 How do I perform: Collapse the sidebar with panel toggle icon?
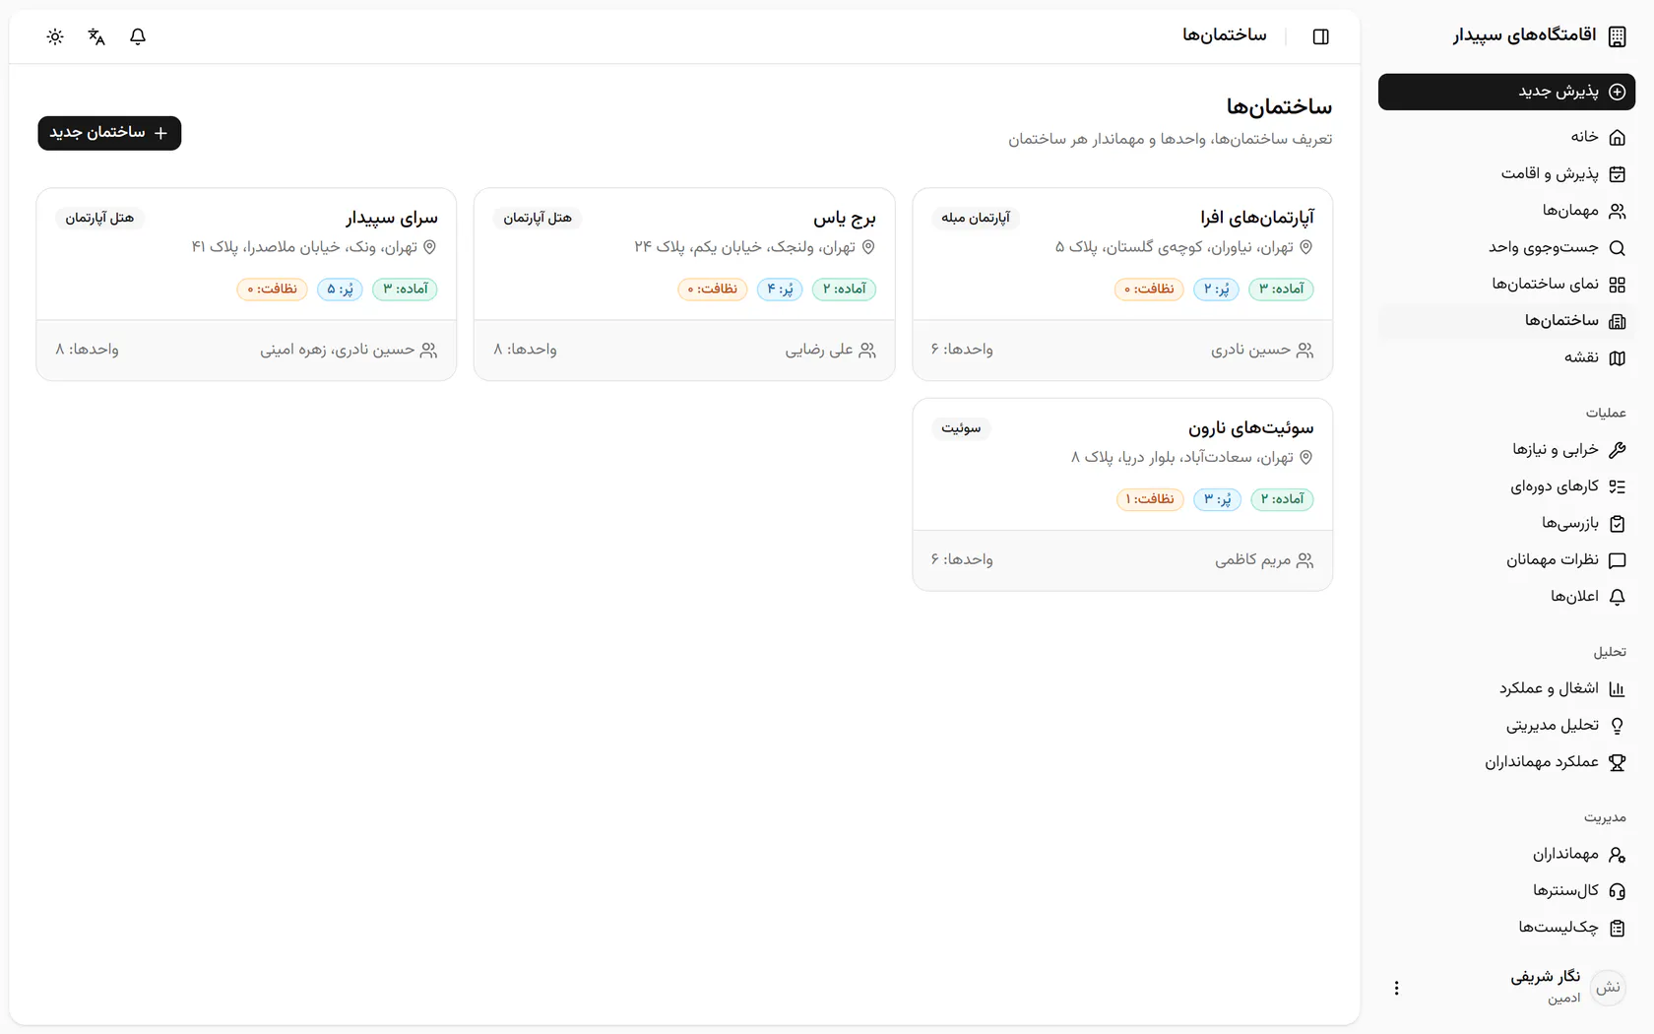click(x=1321, y=36)
